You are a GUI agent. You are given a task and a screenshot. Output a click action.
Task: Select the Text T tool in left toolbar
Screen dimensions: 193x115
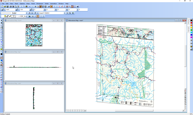coord(2,42)
